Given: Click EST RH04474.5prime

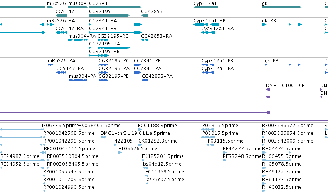Looking at the screenshot, I should coord(276,153).
